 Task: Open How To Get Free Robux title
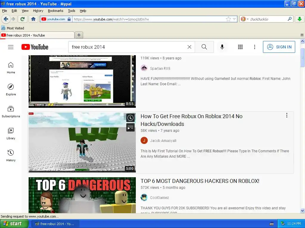tap(192, 120)
